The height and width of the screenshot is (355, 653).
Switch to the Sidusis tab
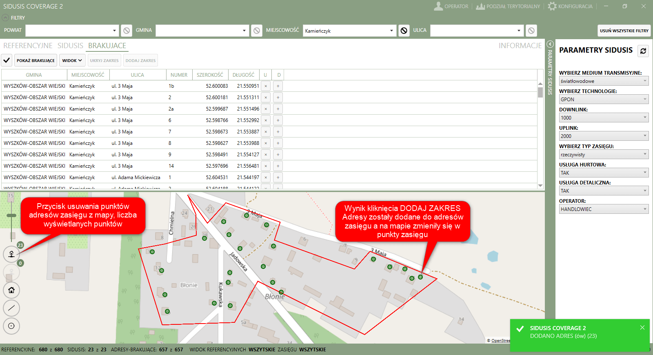coord(70,46)
